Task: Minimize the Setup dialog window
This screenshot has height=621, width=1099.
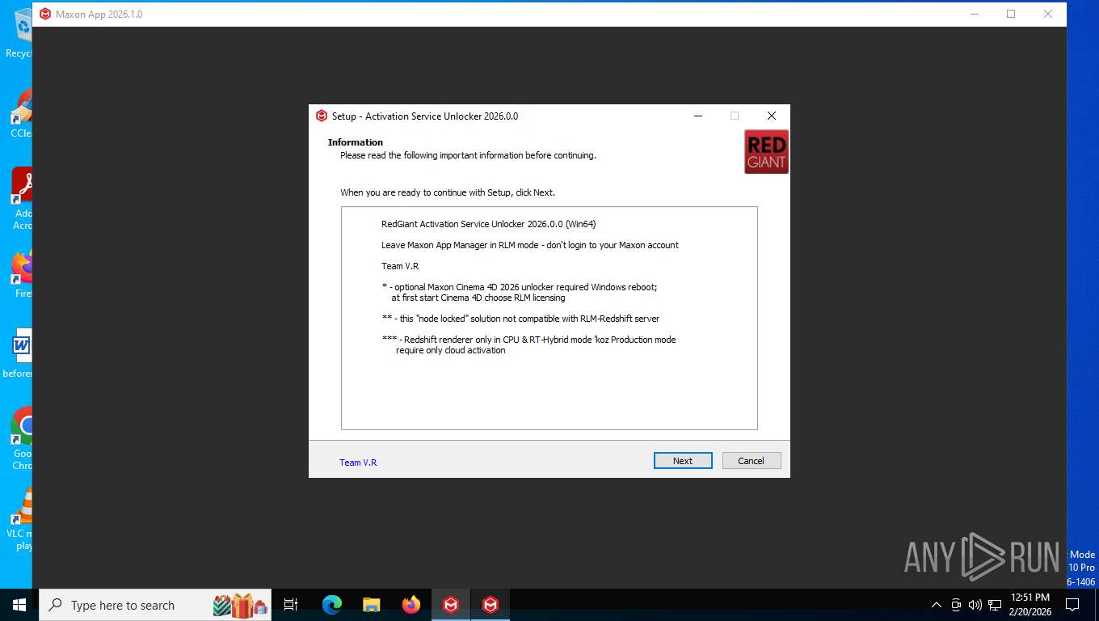Action: tap(697, 116)
